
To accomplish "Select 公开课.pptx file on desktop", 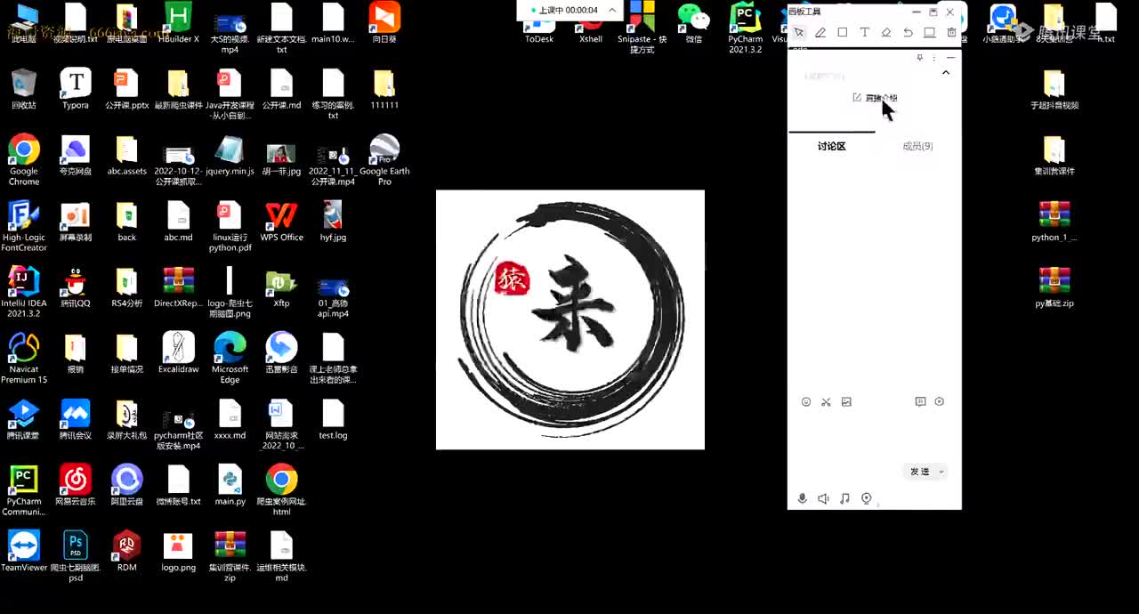I will click(x=126, y=89).
